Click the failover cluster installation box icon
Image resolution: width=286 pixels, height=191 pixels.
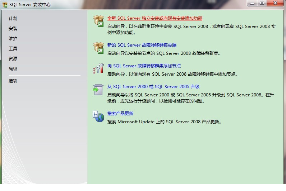point(99,48)
